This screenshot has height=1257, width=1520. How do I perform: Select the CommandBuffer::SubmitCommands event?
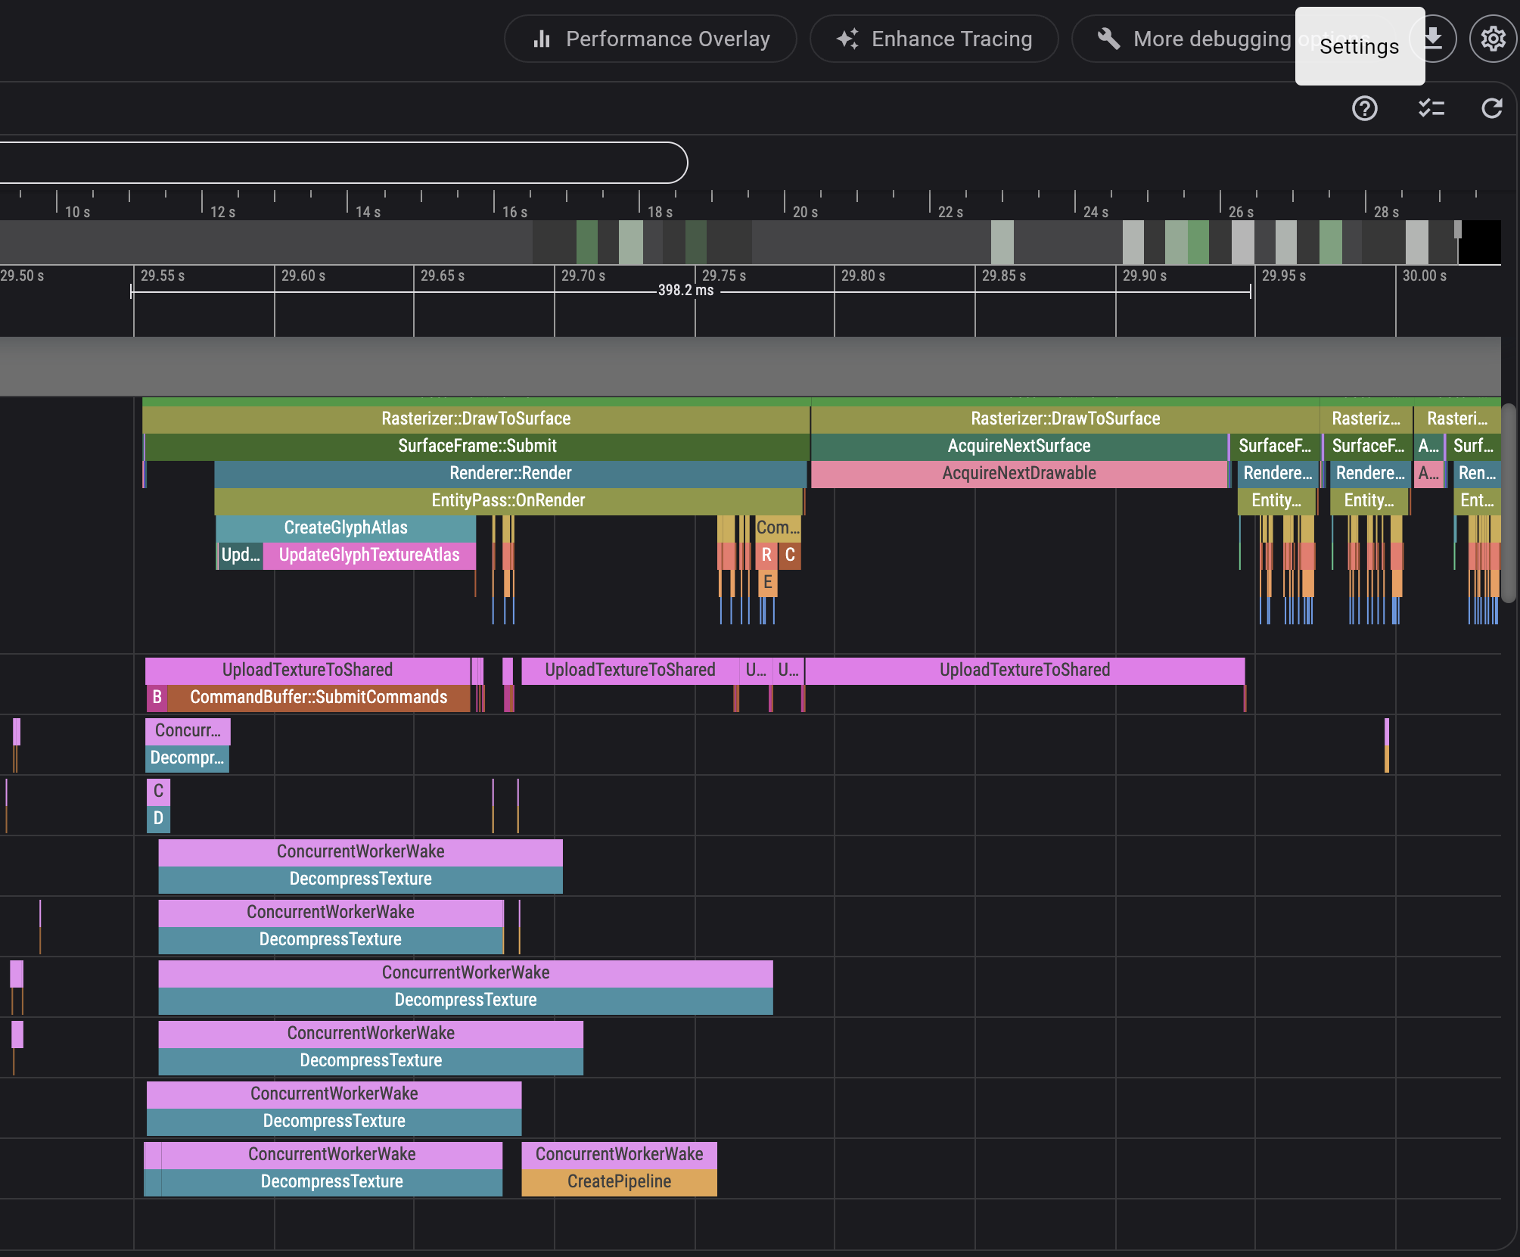coord(319,697)
